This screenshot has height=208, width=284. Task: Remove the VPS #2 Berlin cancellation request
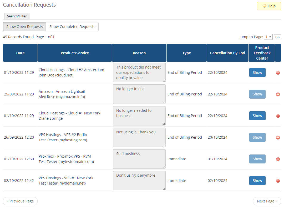point(278,137)
